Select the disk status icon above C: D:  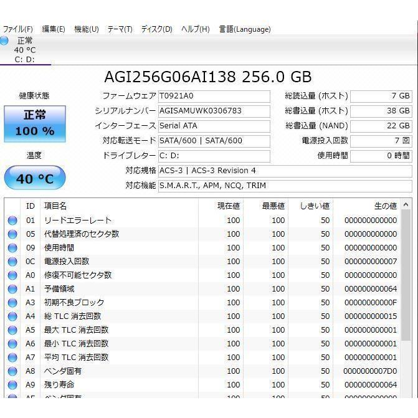(4, 41)
